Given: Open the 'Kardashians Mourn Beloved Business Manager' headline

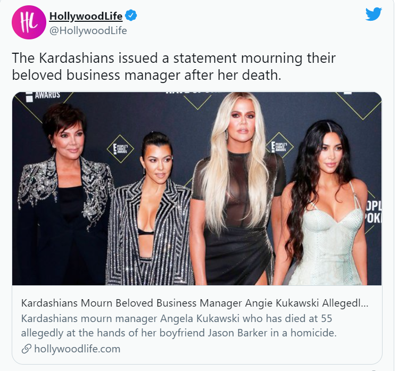Looking at the screenshot, I should point(194,303).
